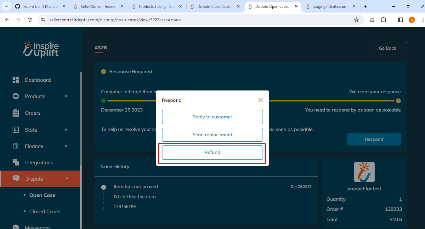The image size is (425, 229).
Task: Choose the Refund option
Action: pos(212,152)
